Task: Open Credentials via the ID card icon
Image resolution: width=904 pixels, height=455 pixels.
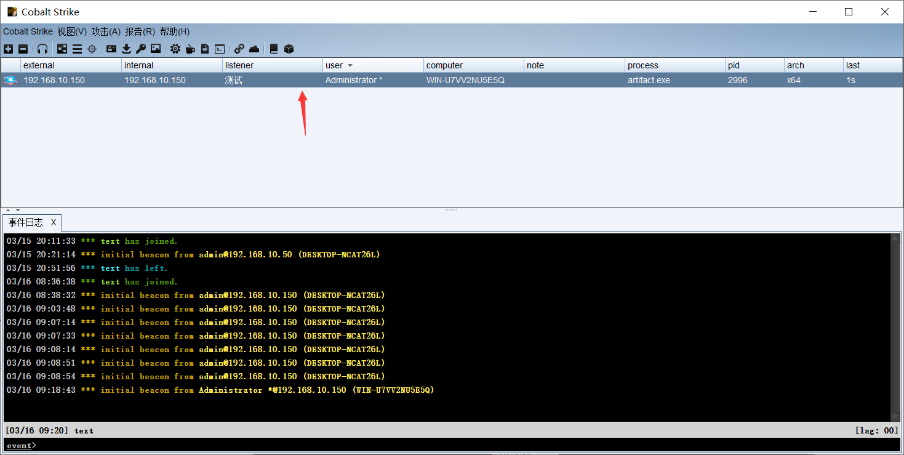Action: (x=111, y=49)
